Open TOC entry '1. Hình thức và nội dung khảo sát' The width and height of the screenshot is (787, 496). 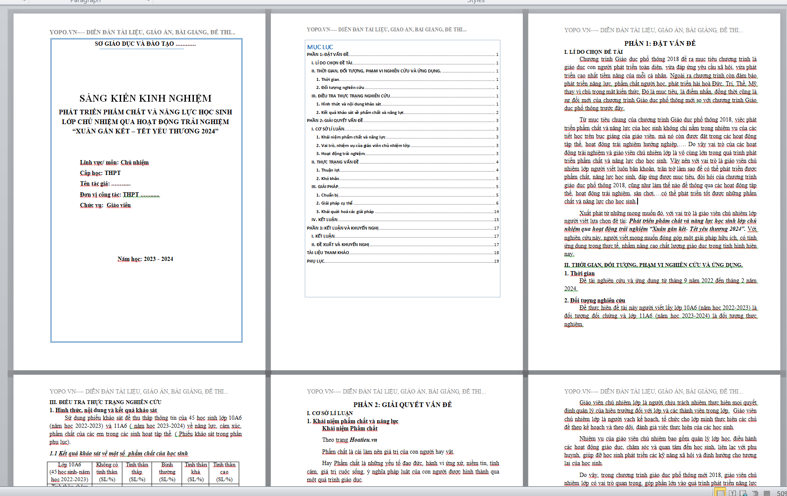tap(407, 104)
